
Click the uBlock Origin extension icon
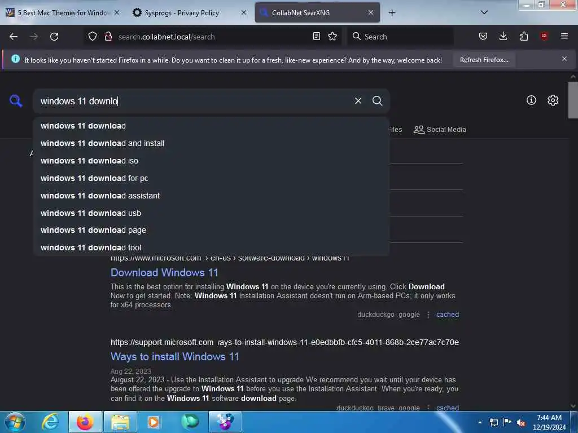(x=544, y=36)
